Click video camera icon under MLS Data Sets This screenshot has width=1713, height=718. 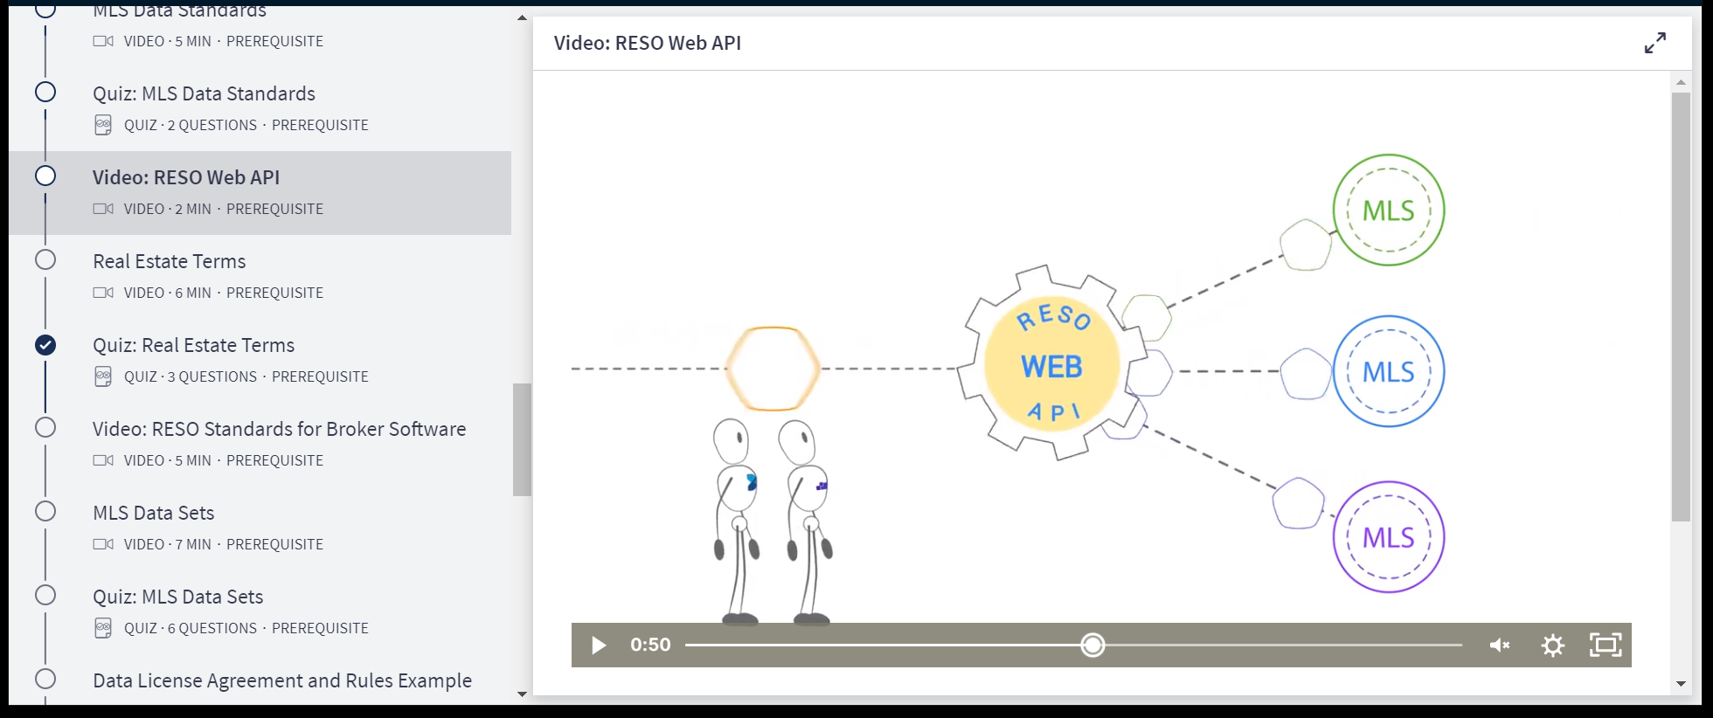tap(103, 544)
